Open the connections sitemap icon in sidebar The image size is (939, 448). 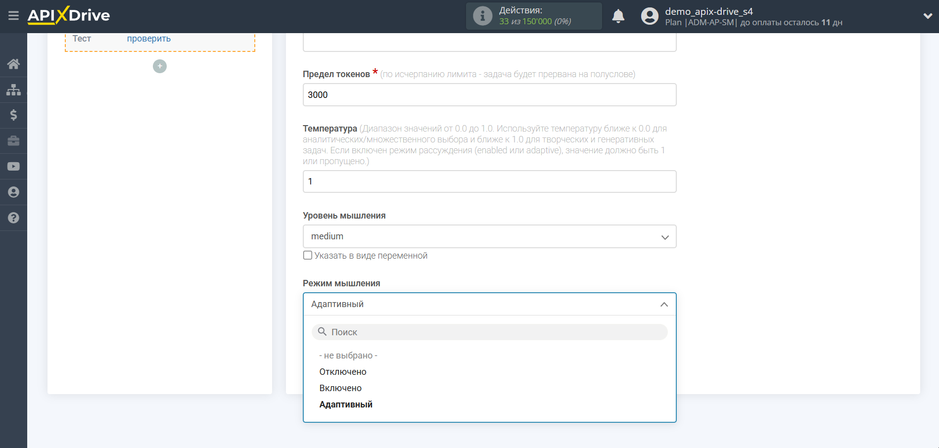(13, 90)
